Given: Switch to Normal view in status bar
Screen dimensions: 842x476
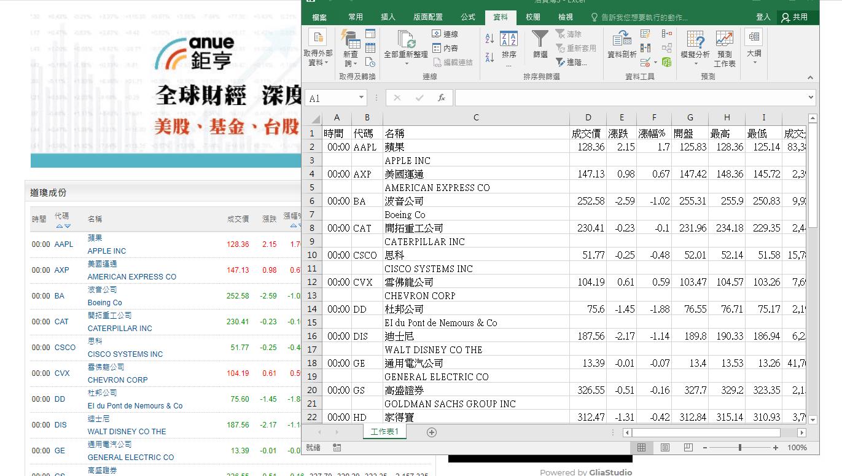Looking at the screenshot, I should (641, 448).
